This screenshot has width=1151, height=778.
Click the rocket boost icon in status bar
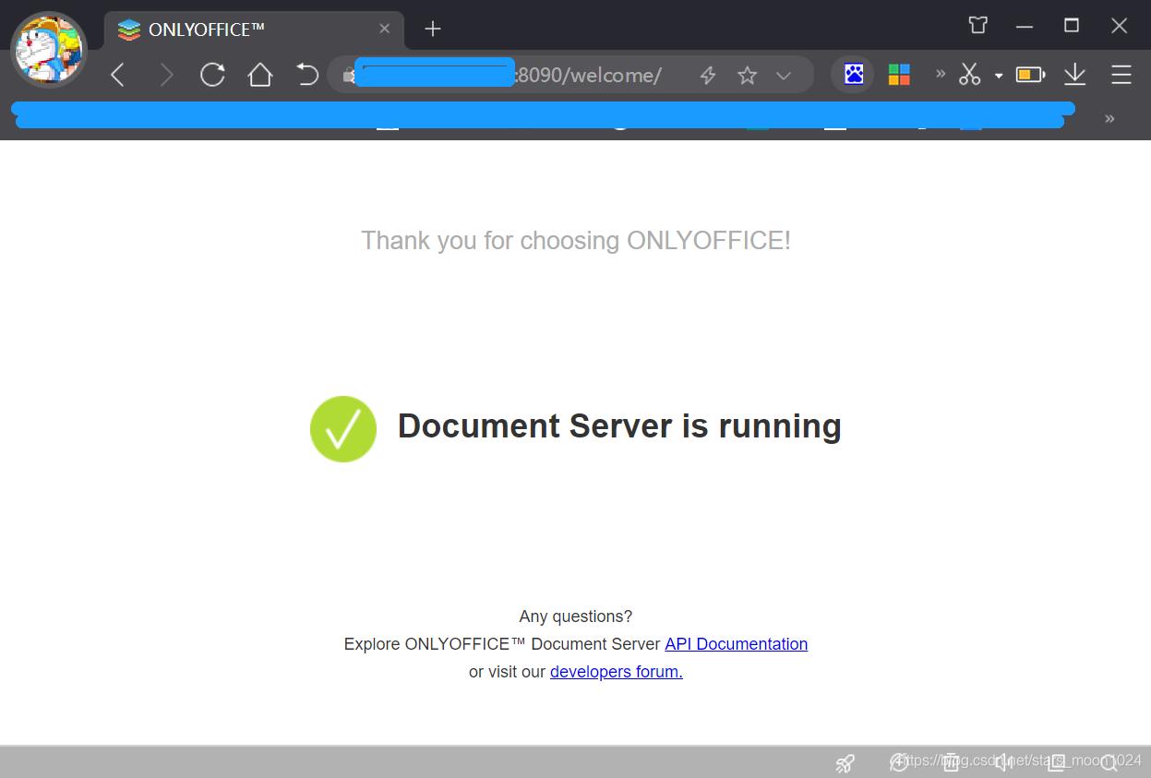click(x=845, y=762)
